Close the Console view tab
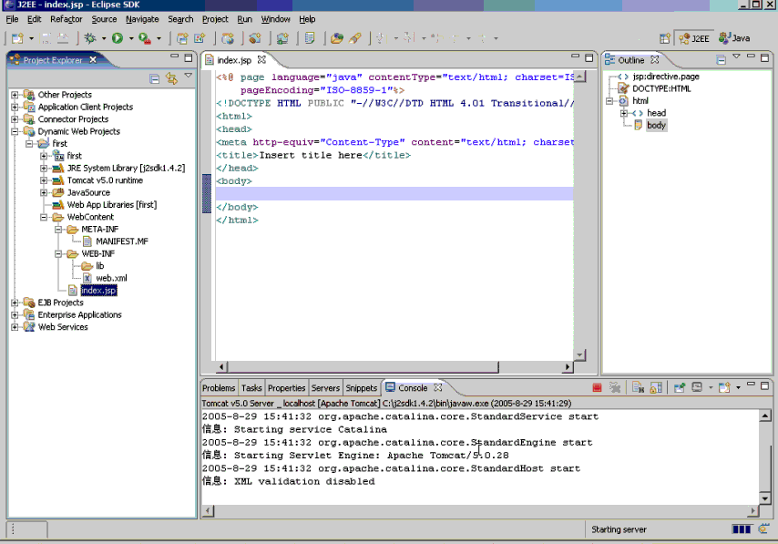 coord(437,387)
